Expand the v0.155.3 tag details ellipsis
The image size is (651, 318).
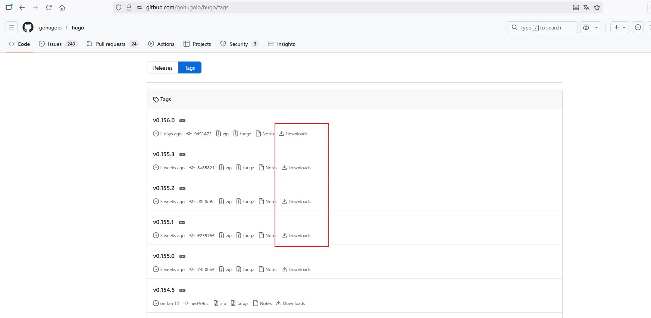click(x=182, y=155)
